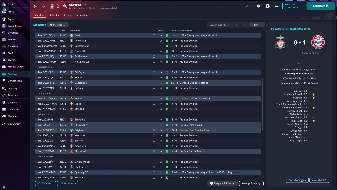The image size is (337, 190).
Task: Sort the list by the Date column header
Action: (37, 31)
